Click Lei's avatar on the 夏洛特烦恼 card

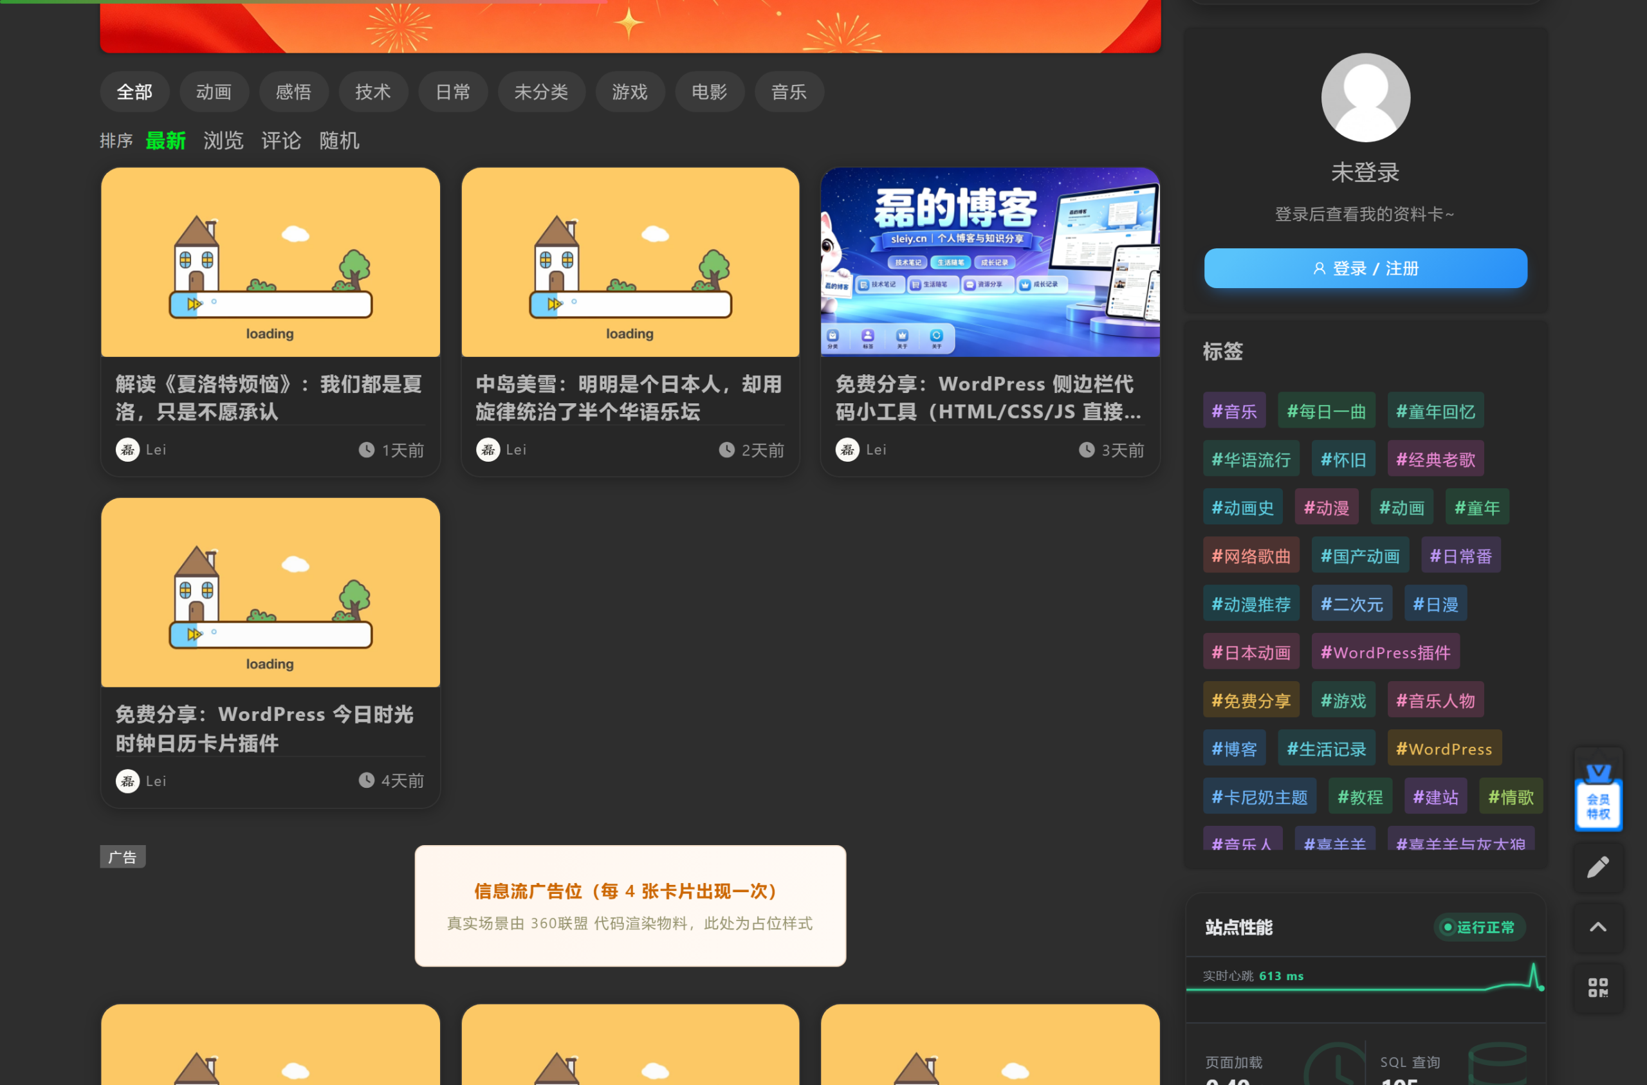[x=127, y=450]
